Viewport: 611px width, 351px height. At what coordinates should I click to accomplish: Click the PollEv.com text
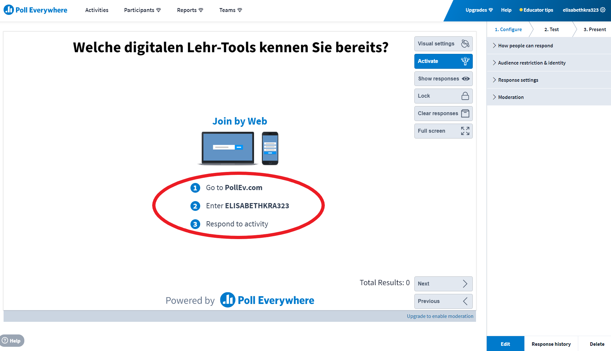coord(243,188)
